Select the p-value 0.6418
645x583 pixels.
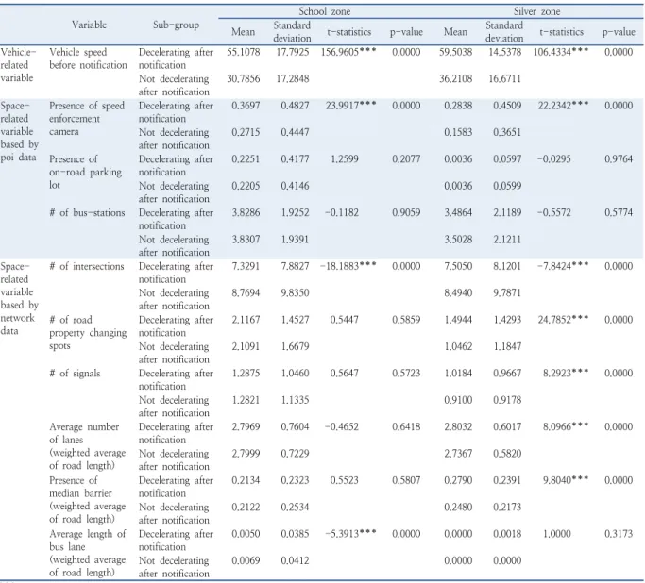406,427
